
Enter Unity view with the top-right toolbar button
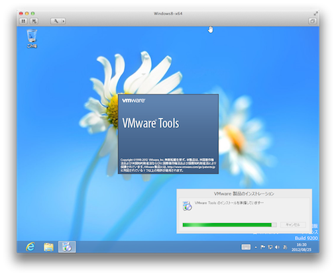(x=312, y=21)
